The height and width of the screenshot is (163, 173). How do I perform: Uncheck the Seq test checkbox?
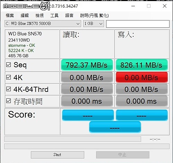(x=9, y=65)
